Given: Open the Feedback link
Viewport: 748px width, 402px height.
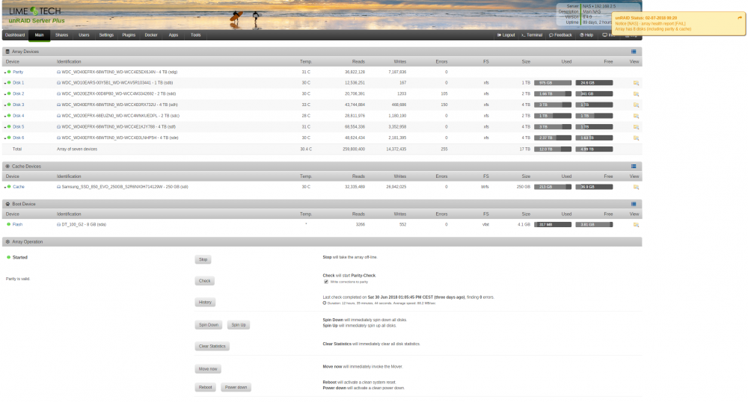Looking at the screenshot, I should [560, 35].
